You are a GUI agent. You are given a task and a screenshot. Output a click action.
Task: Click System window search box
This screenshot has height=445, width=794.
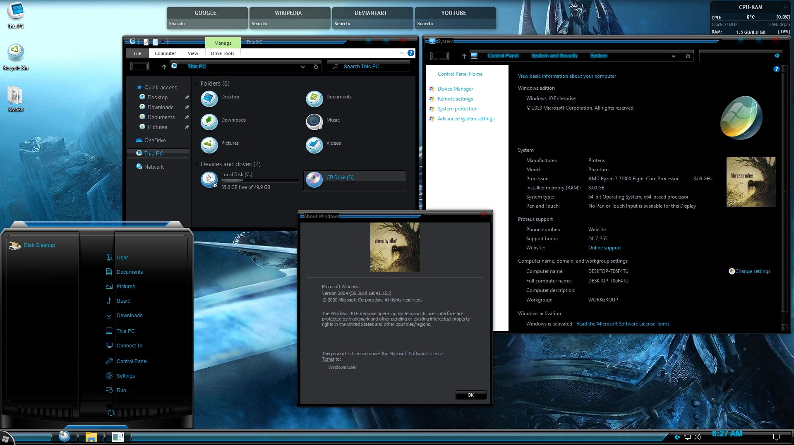740,56
